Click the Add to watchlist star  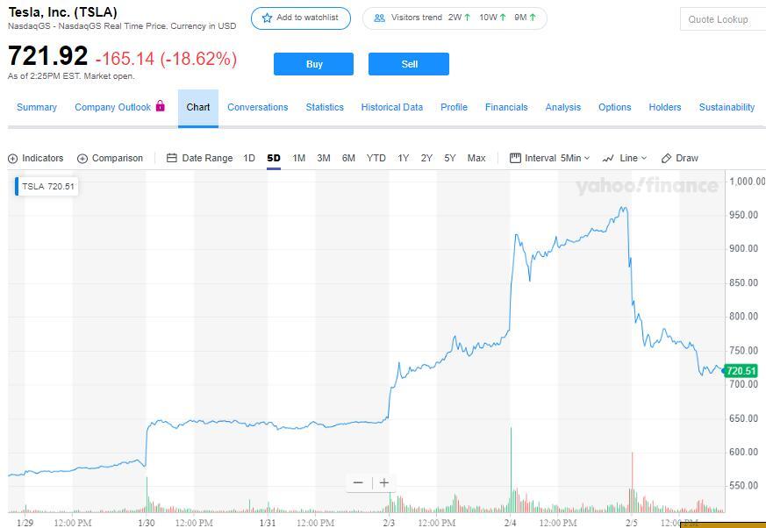[x=268, y=18]
